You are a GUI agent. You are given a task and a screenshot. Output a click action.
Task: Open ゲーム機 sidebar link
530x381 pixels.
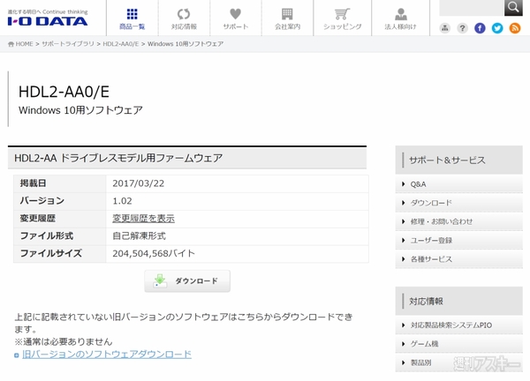(459, 344)
